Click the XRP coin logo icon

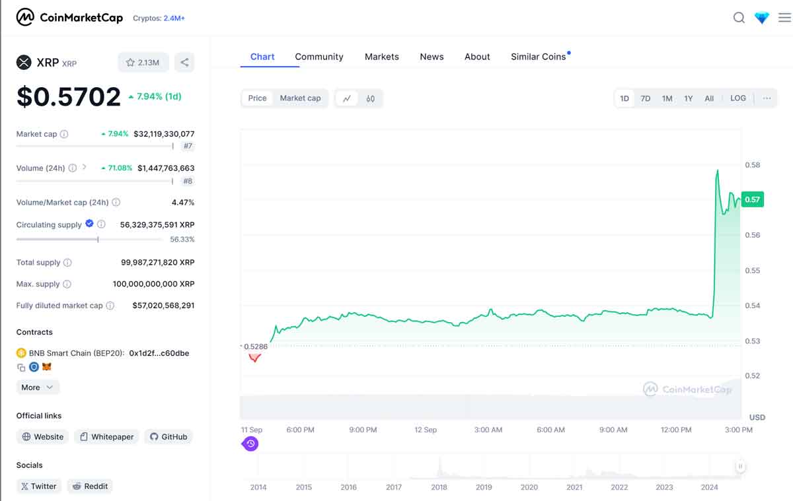pos(24,63)
